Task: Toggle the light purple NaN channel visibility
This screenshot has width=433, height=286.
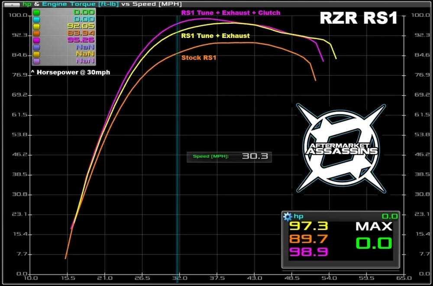Action: pos(36,60)
